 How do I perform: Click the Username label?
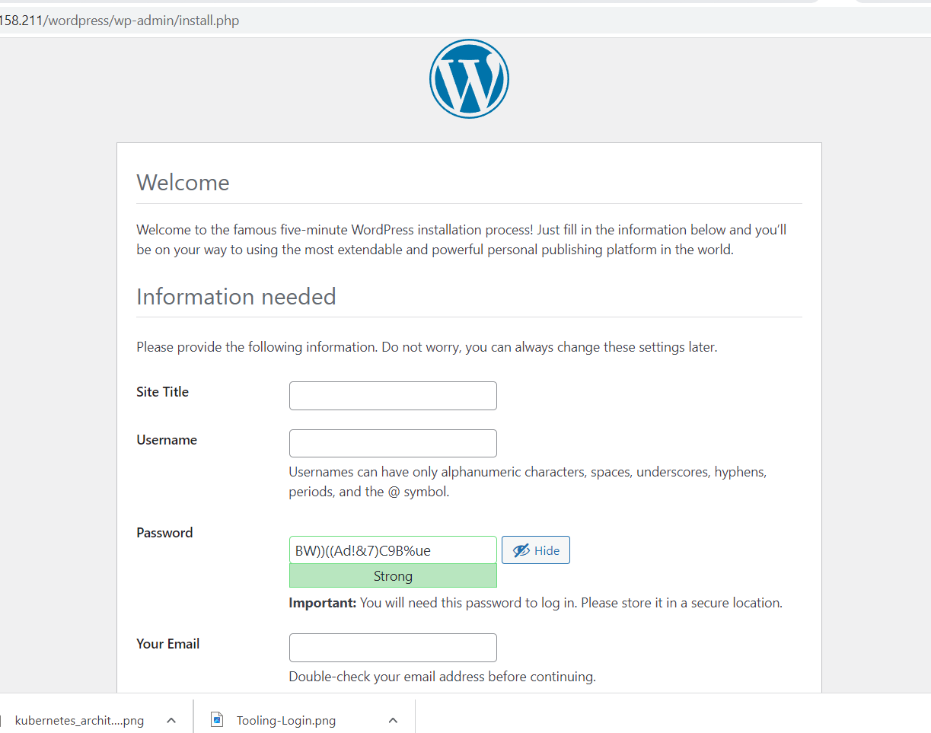click(167, 440)
